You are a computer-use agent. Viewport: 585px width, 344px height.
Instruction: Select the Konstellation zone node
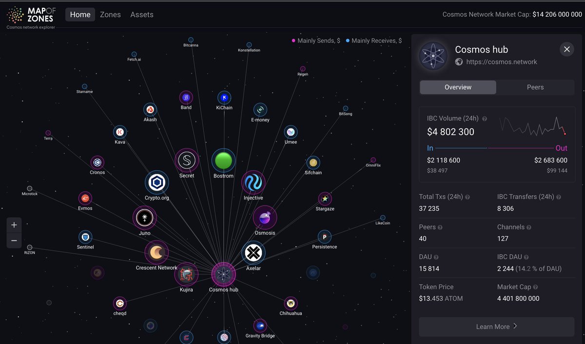(249, 44)
